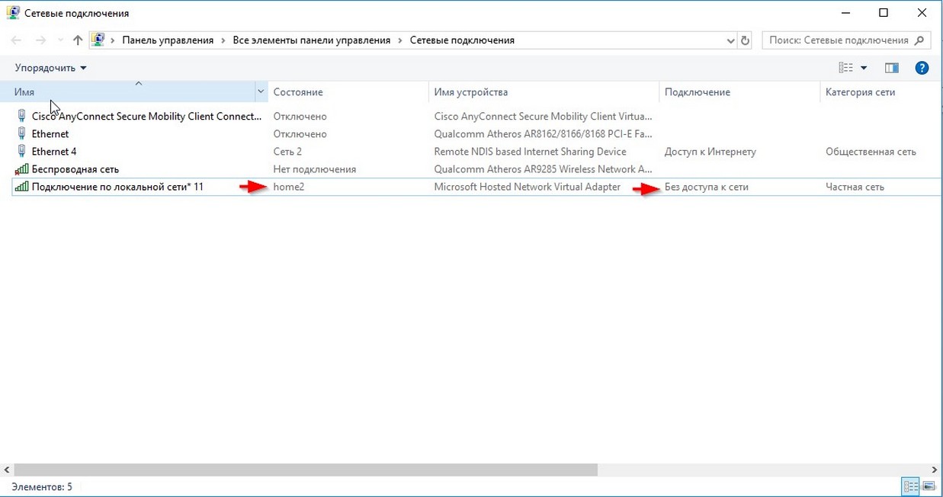Click Qualcomm Atheros AR9285 Wireless Network cell

click(x=543, y=169)
